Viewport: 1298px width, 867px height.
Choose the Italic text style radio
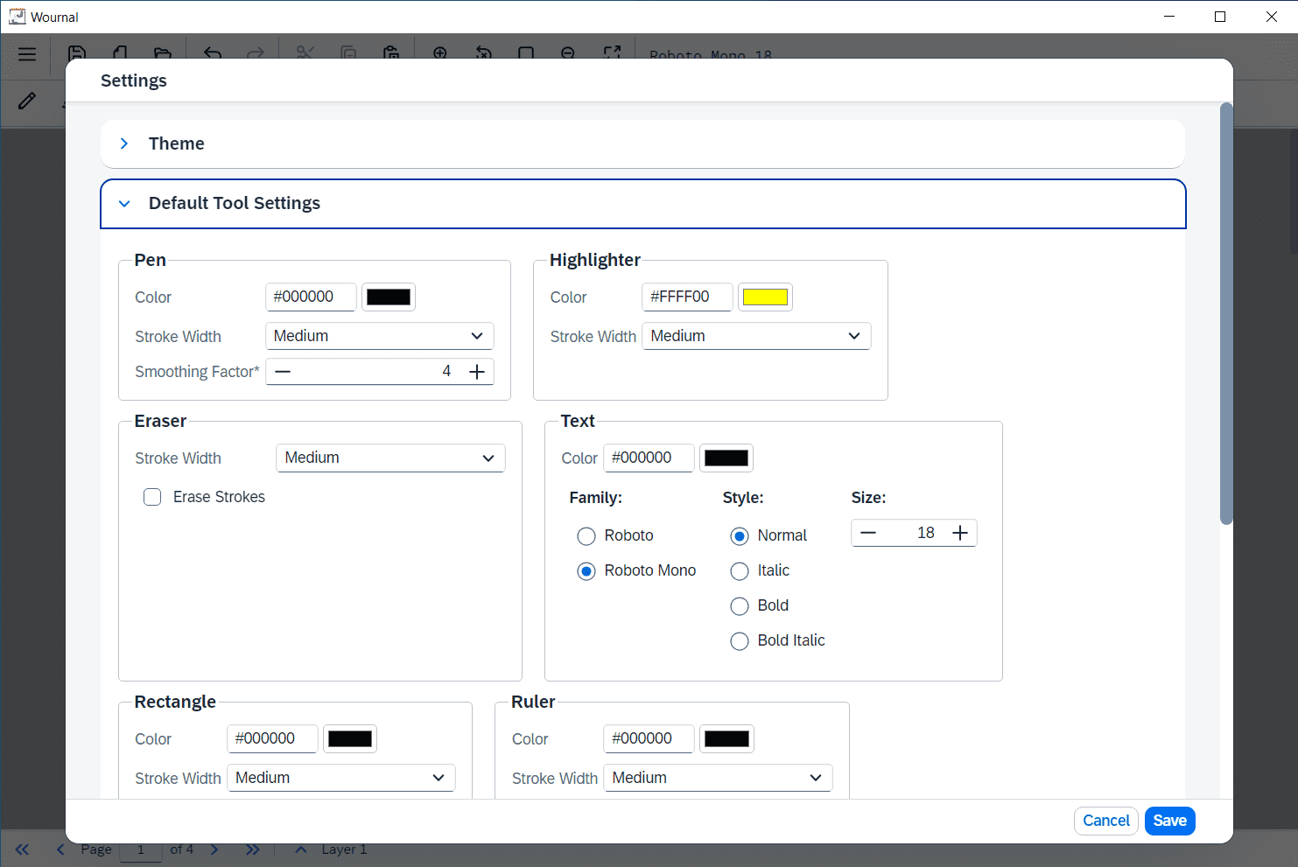tap(740, 570)
